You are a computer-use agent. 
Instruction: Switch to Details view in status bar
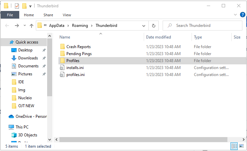point(234,146)
